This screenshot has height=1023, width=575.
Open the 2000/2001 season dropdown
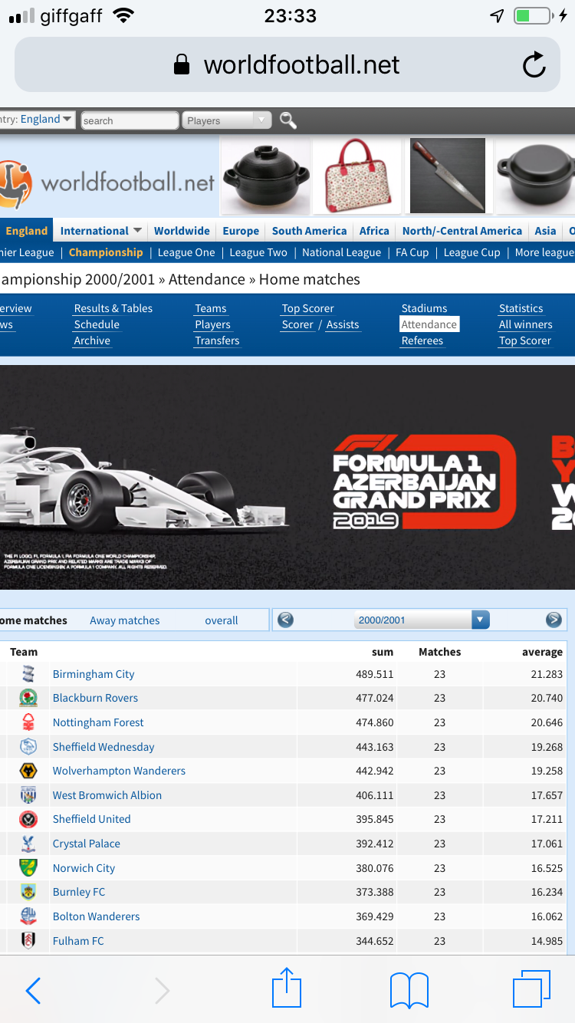coord(421,620)
